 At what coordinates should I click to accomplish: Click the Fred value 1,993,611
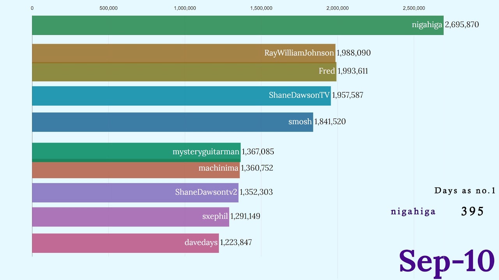353,71
